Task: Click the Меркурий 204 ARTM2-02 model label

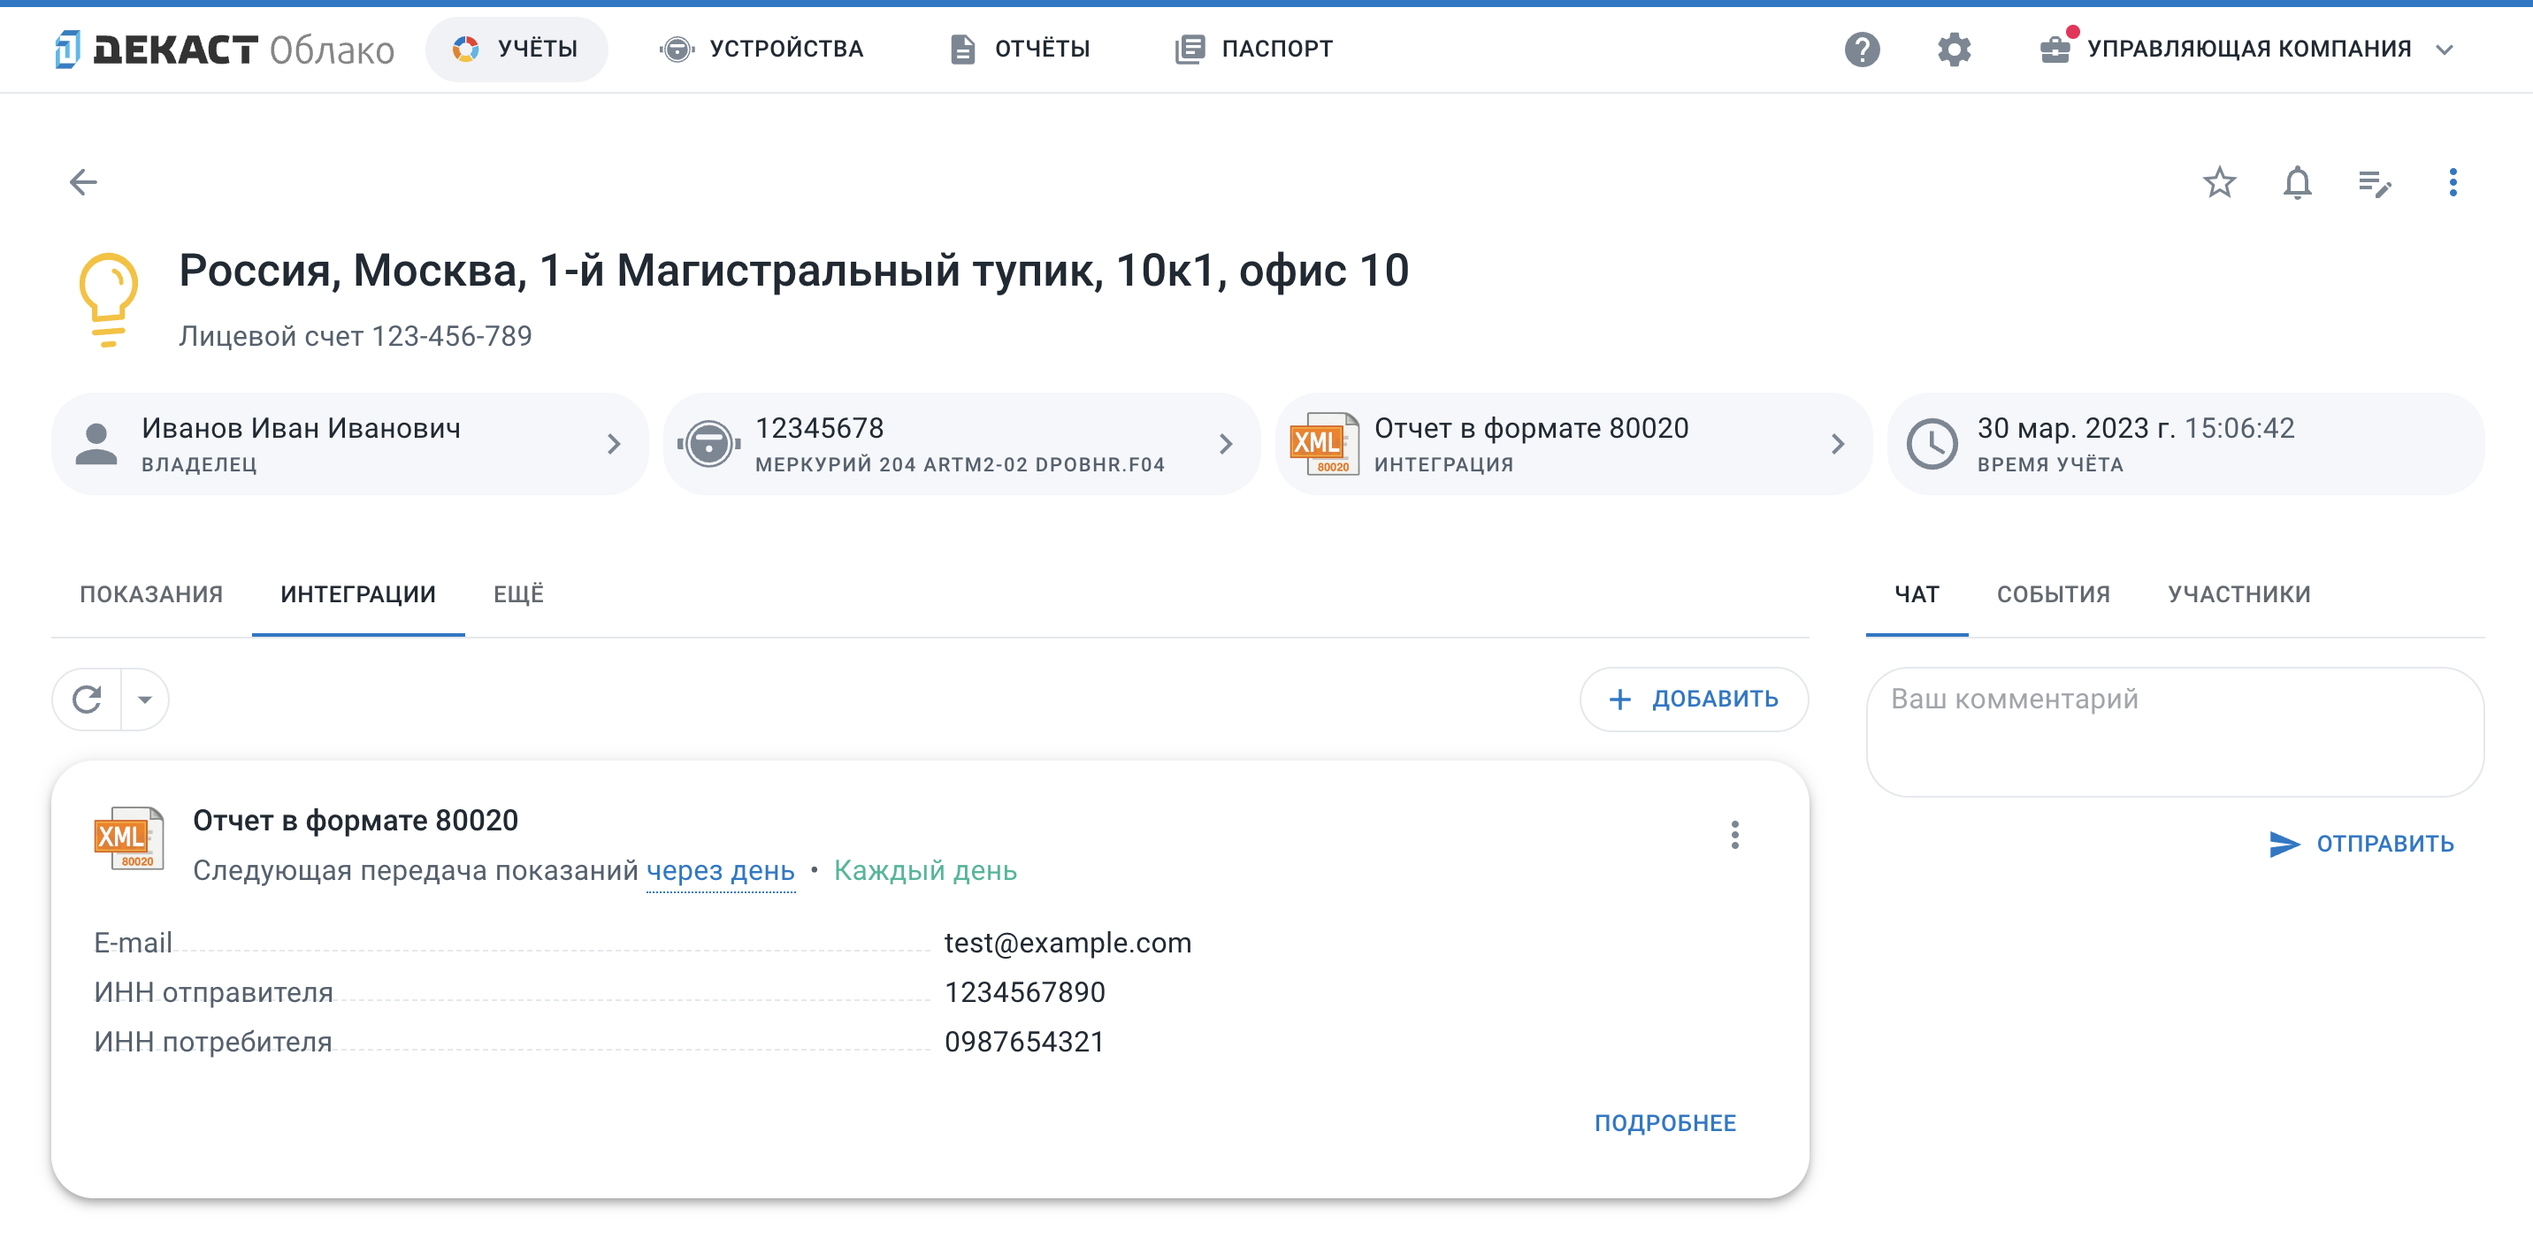Action: pyautogui.click(x=960, y=464)
